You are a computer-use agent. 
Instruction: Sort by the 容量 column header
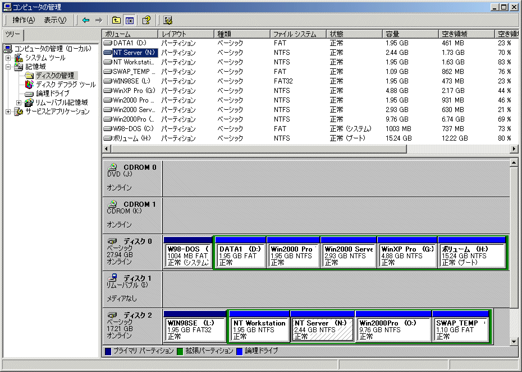[x=410, y=34]
